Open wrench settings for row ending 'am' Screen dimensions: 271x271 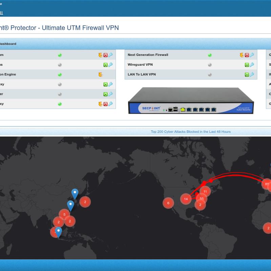[x=110, y=55]
